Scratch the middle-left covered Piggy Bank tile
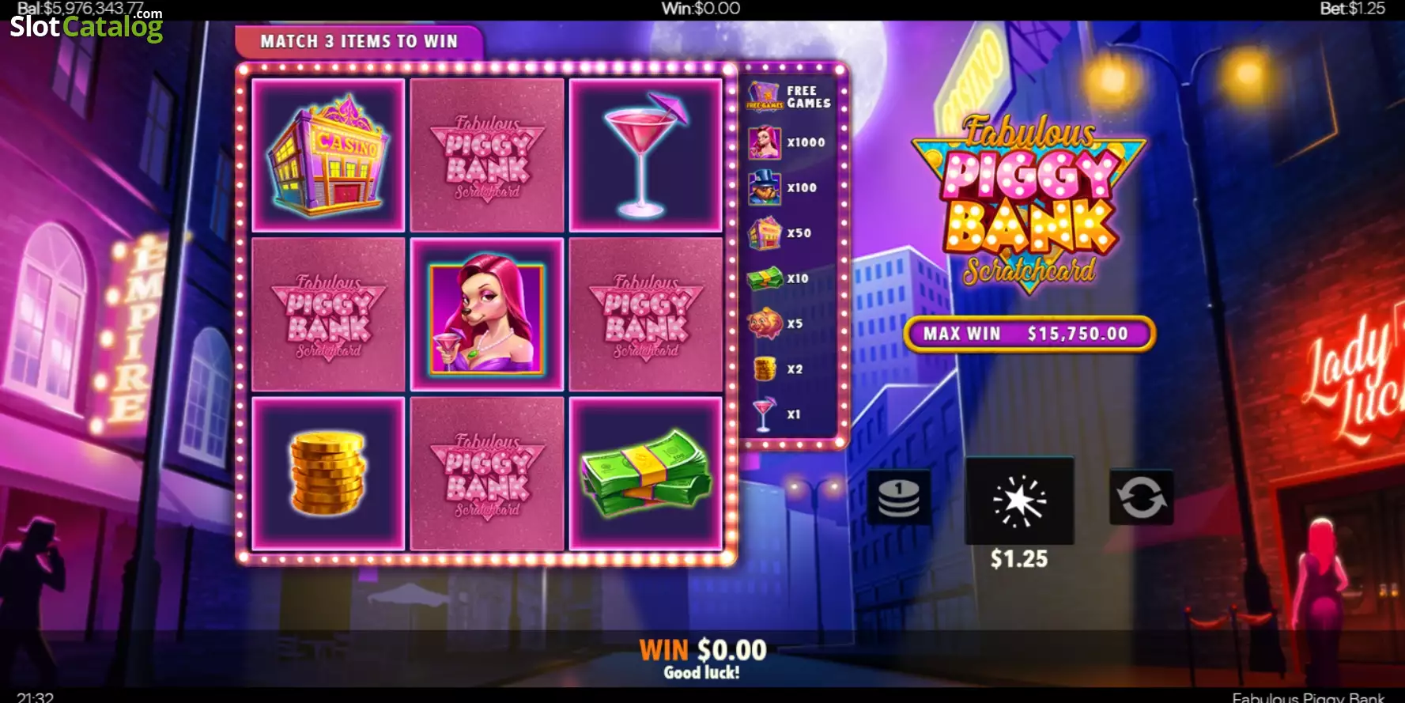This screenshot has height=703, width=1405. (328, 314)
